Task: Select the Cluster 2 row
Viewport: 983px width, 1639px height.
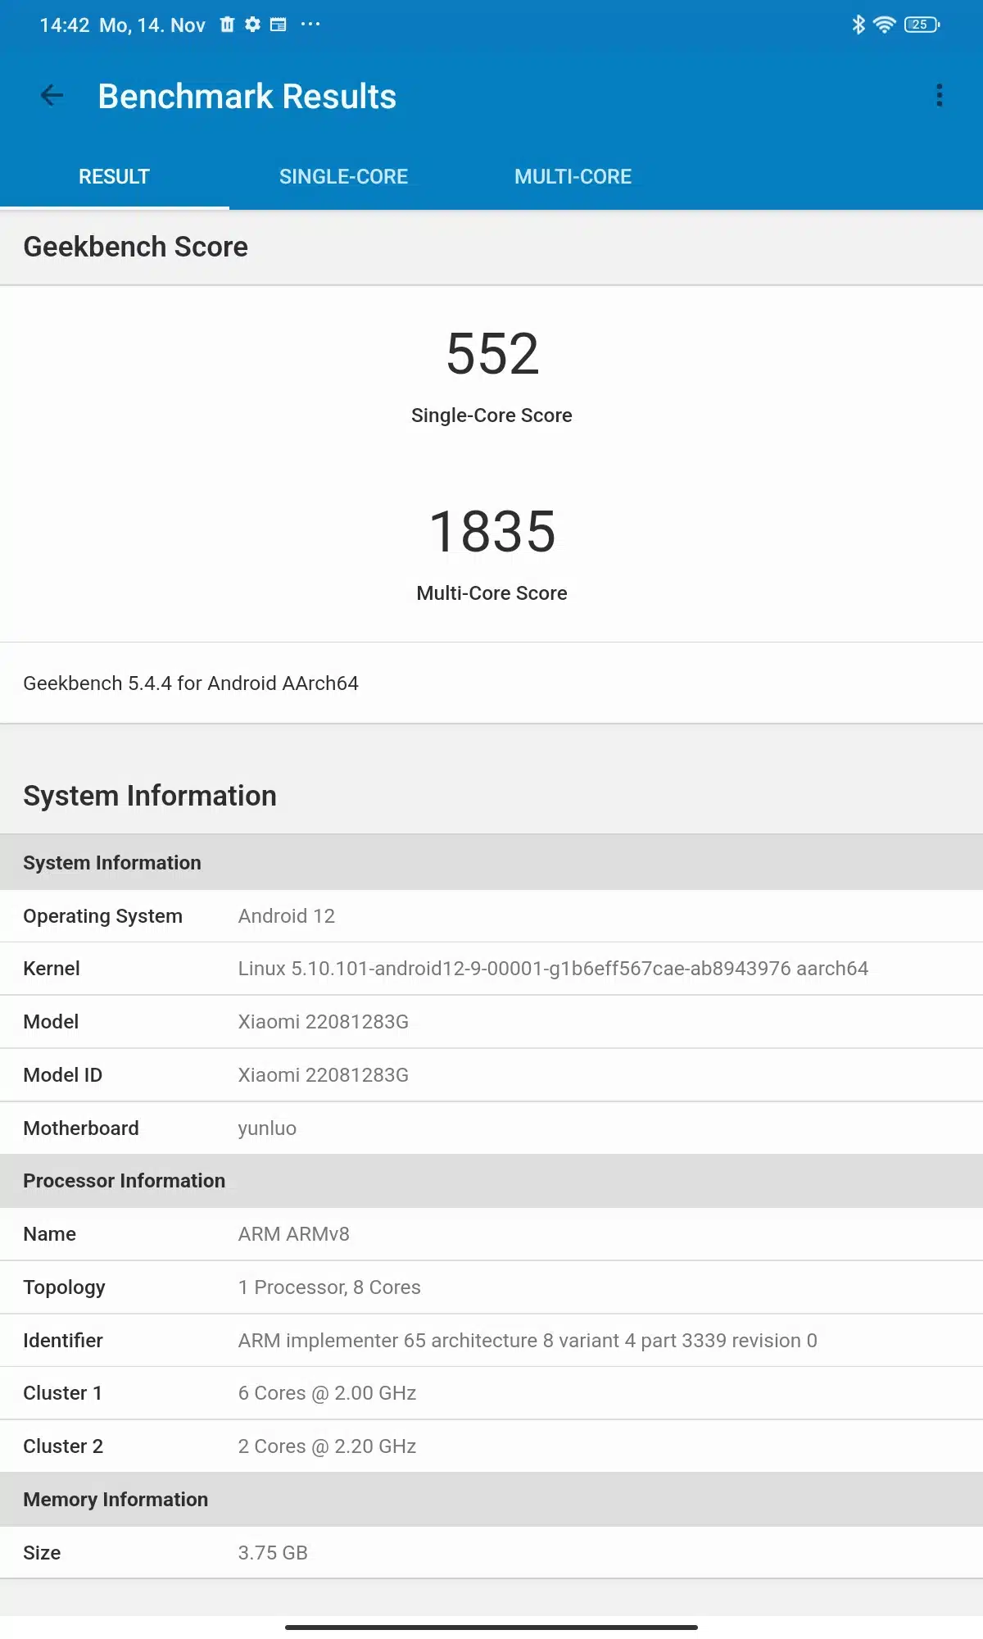Action: [x=491, y=1446]
